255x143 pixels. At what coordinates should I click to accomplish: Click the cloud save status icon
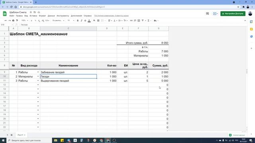39,12
